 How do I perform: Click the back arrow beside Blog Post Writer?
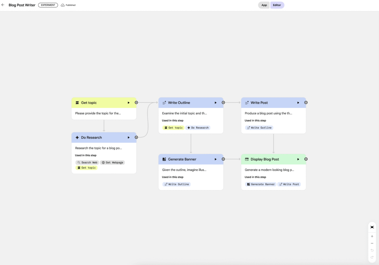click(3, 5)
